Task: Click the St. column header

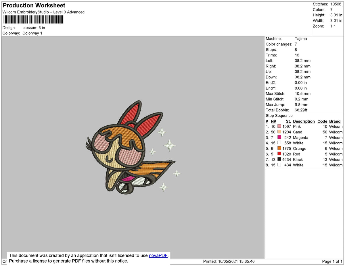Action: click(288, 121)
